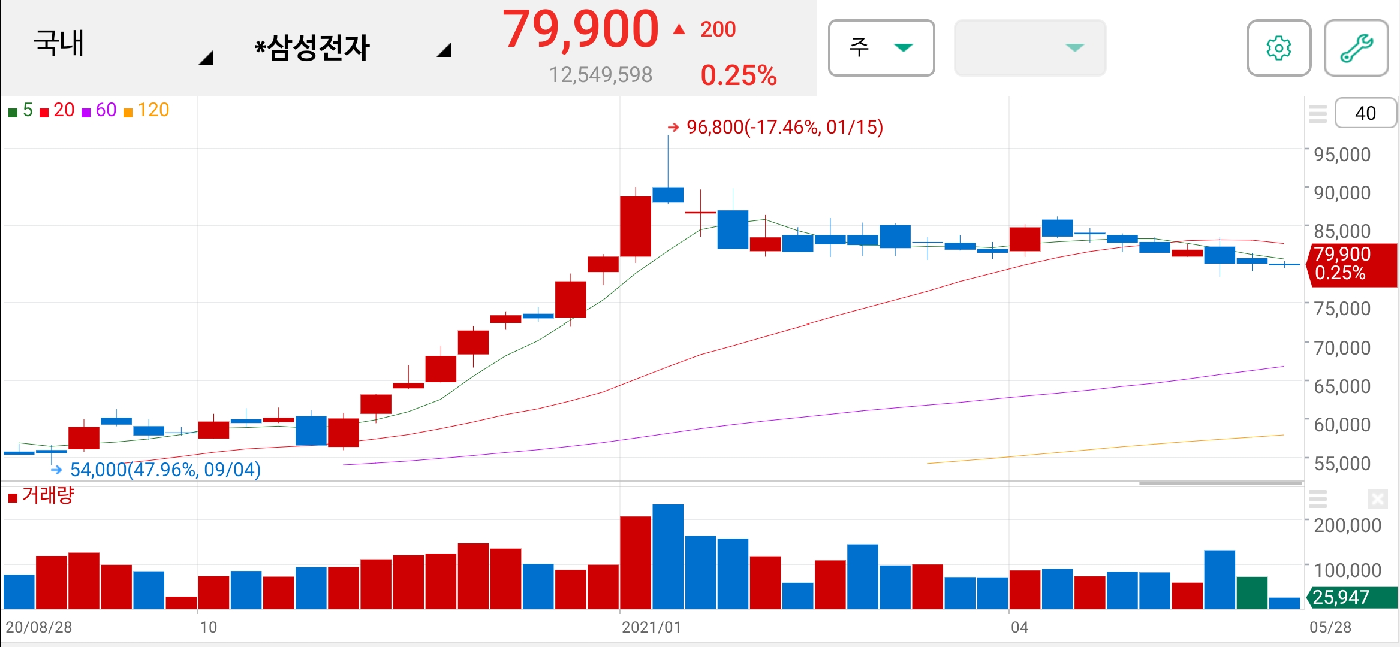Click the 05/28 end date label

click(x=1330, y=627)
